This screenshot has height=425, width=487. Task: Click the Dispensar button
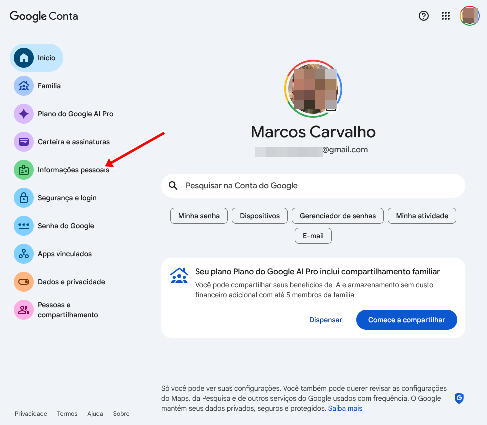coord(326,320)
